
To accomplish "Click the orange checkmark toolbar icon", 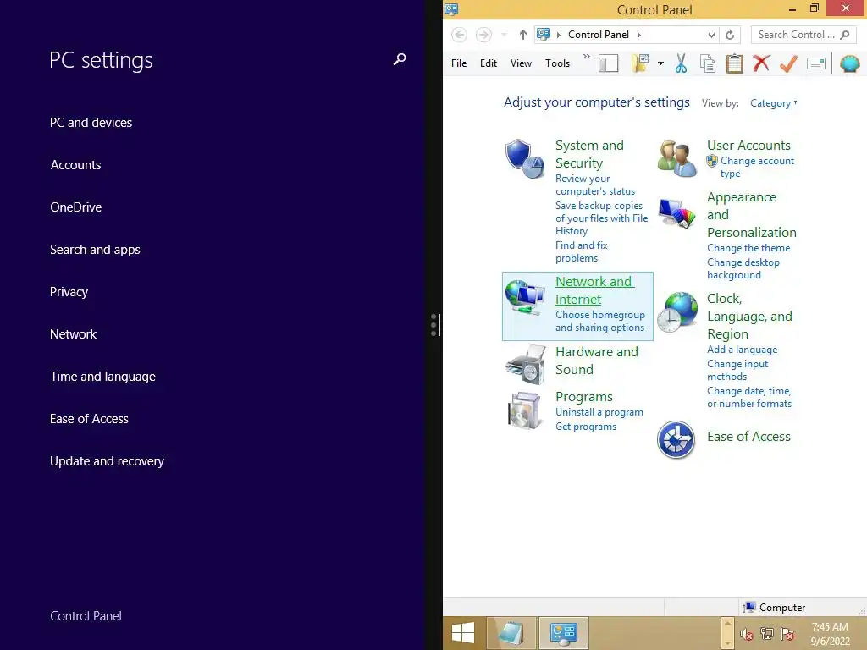I will click(x=788, y=63).
